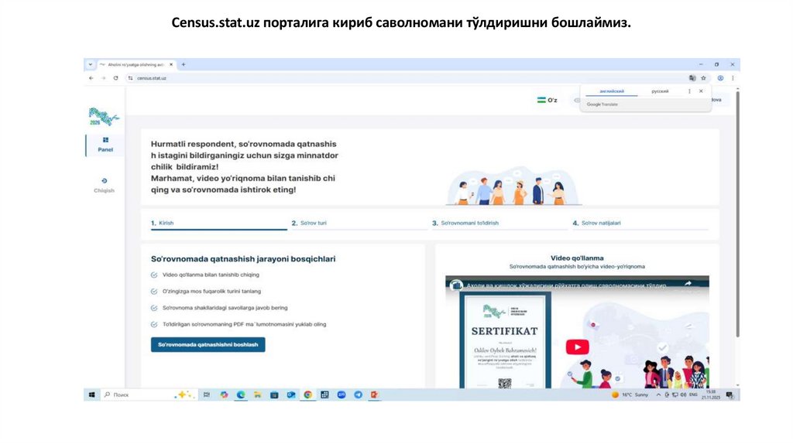
Task: Click the site info icon before the URL
Action: 130,78
